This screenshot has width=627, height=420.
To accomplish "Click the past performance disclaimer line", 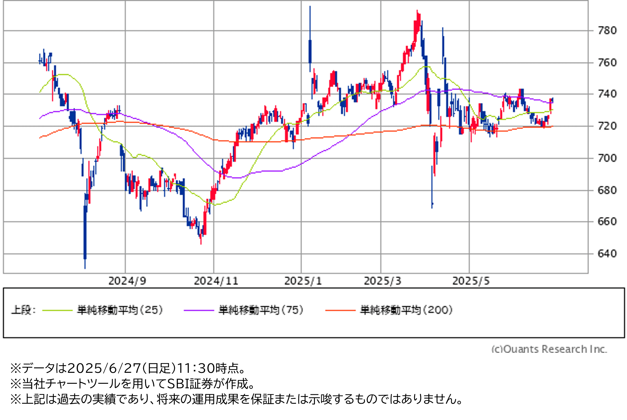I will tap(237, 399).
